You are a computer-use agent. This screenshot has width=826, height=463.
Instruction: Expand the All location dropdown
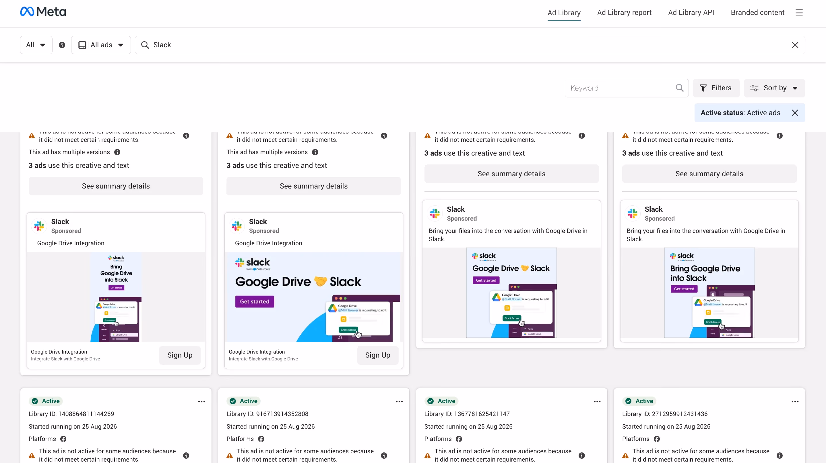36,45
